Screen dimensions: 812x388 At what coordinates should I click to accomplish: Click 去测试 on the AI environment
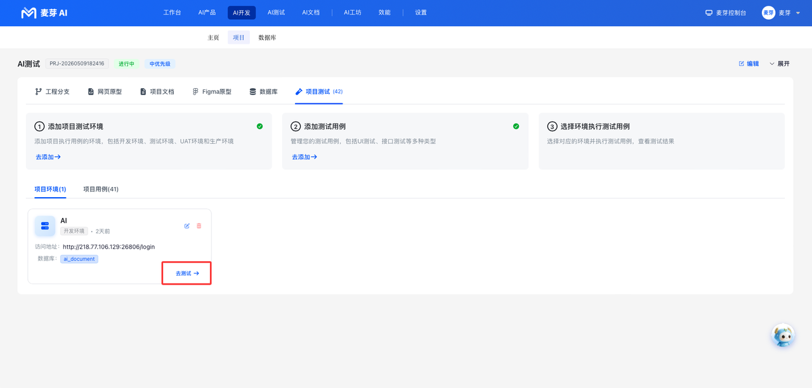(187, 273)
